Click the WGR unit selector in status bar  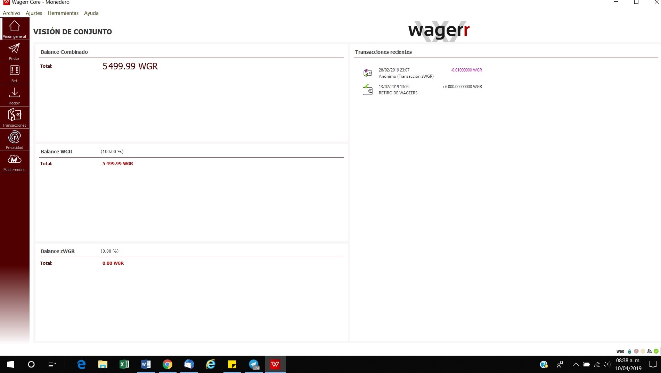coord(620,351)
